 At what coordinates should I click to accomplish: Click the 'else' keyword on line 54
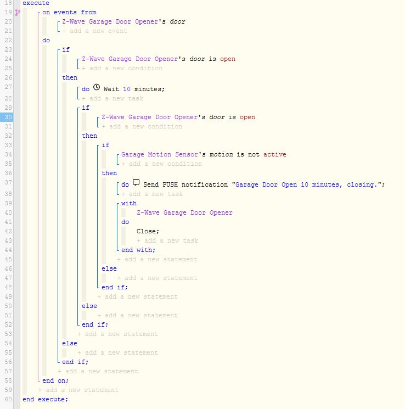coord(70,343)
